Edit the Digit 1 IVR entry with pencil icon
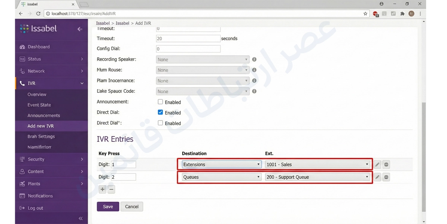The image size is (447, 224). click(x=377, y=164)
